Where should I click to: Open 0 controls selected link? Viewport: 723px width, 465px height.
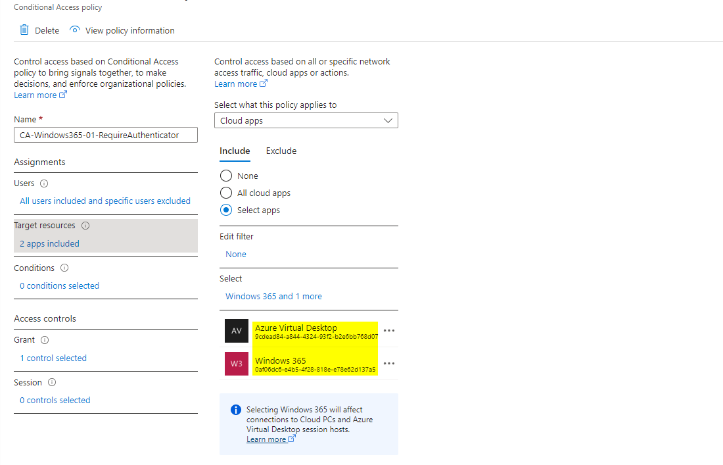[55, 400]
